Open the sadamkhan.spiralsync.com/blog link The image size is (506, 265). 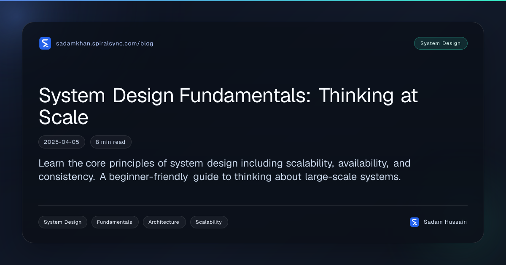click(x=105, y=43)
